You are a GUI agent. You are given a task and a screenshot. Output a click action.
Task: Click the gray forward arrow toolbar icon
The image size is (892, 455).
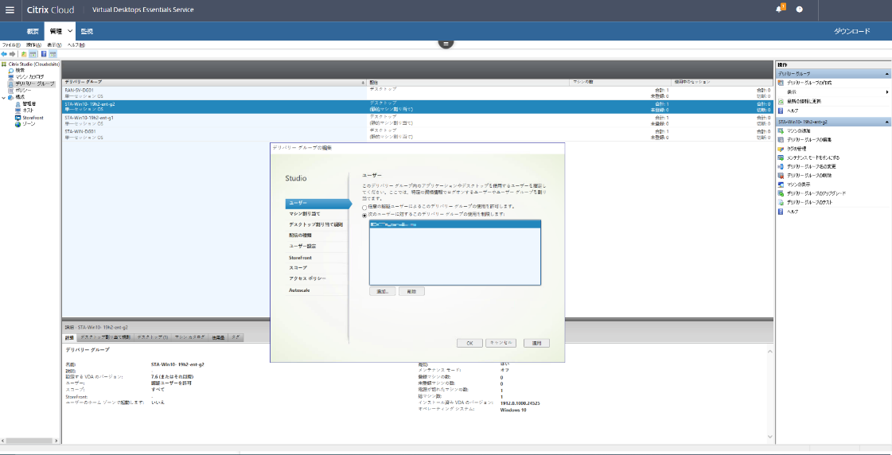pos(12,54)
